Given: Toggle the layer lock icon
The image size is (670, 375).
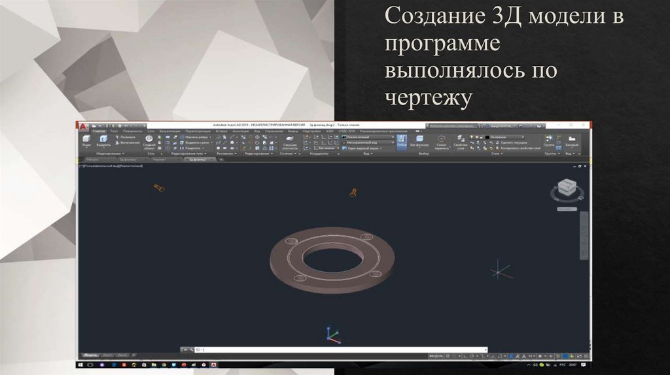Looking at the screenshot, I should click(482, 137).
